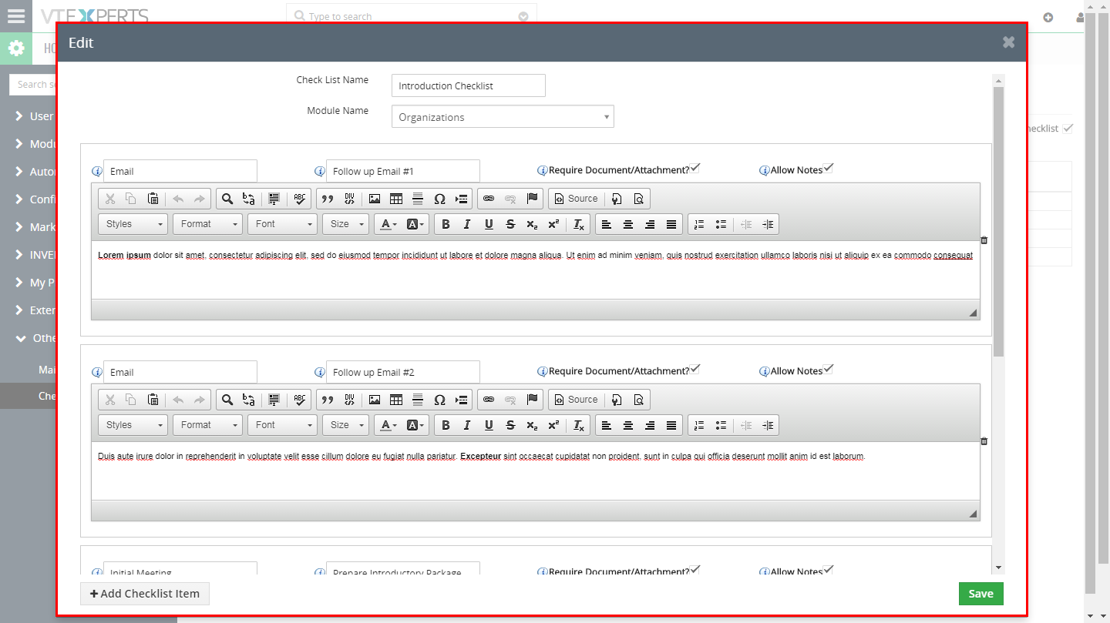Open Styles dropdown in Follow up Email #1 editor
This screenshot has width=1110, height=623.
(133, 224)
